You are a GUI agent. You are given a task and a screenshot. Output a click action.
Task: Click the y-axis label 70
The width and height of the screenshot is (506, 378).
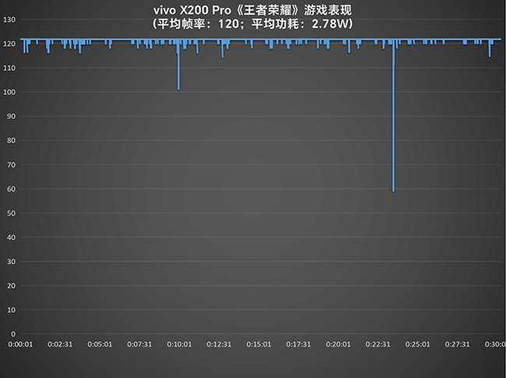click(12, 165)
